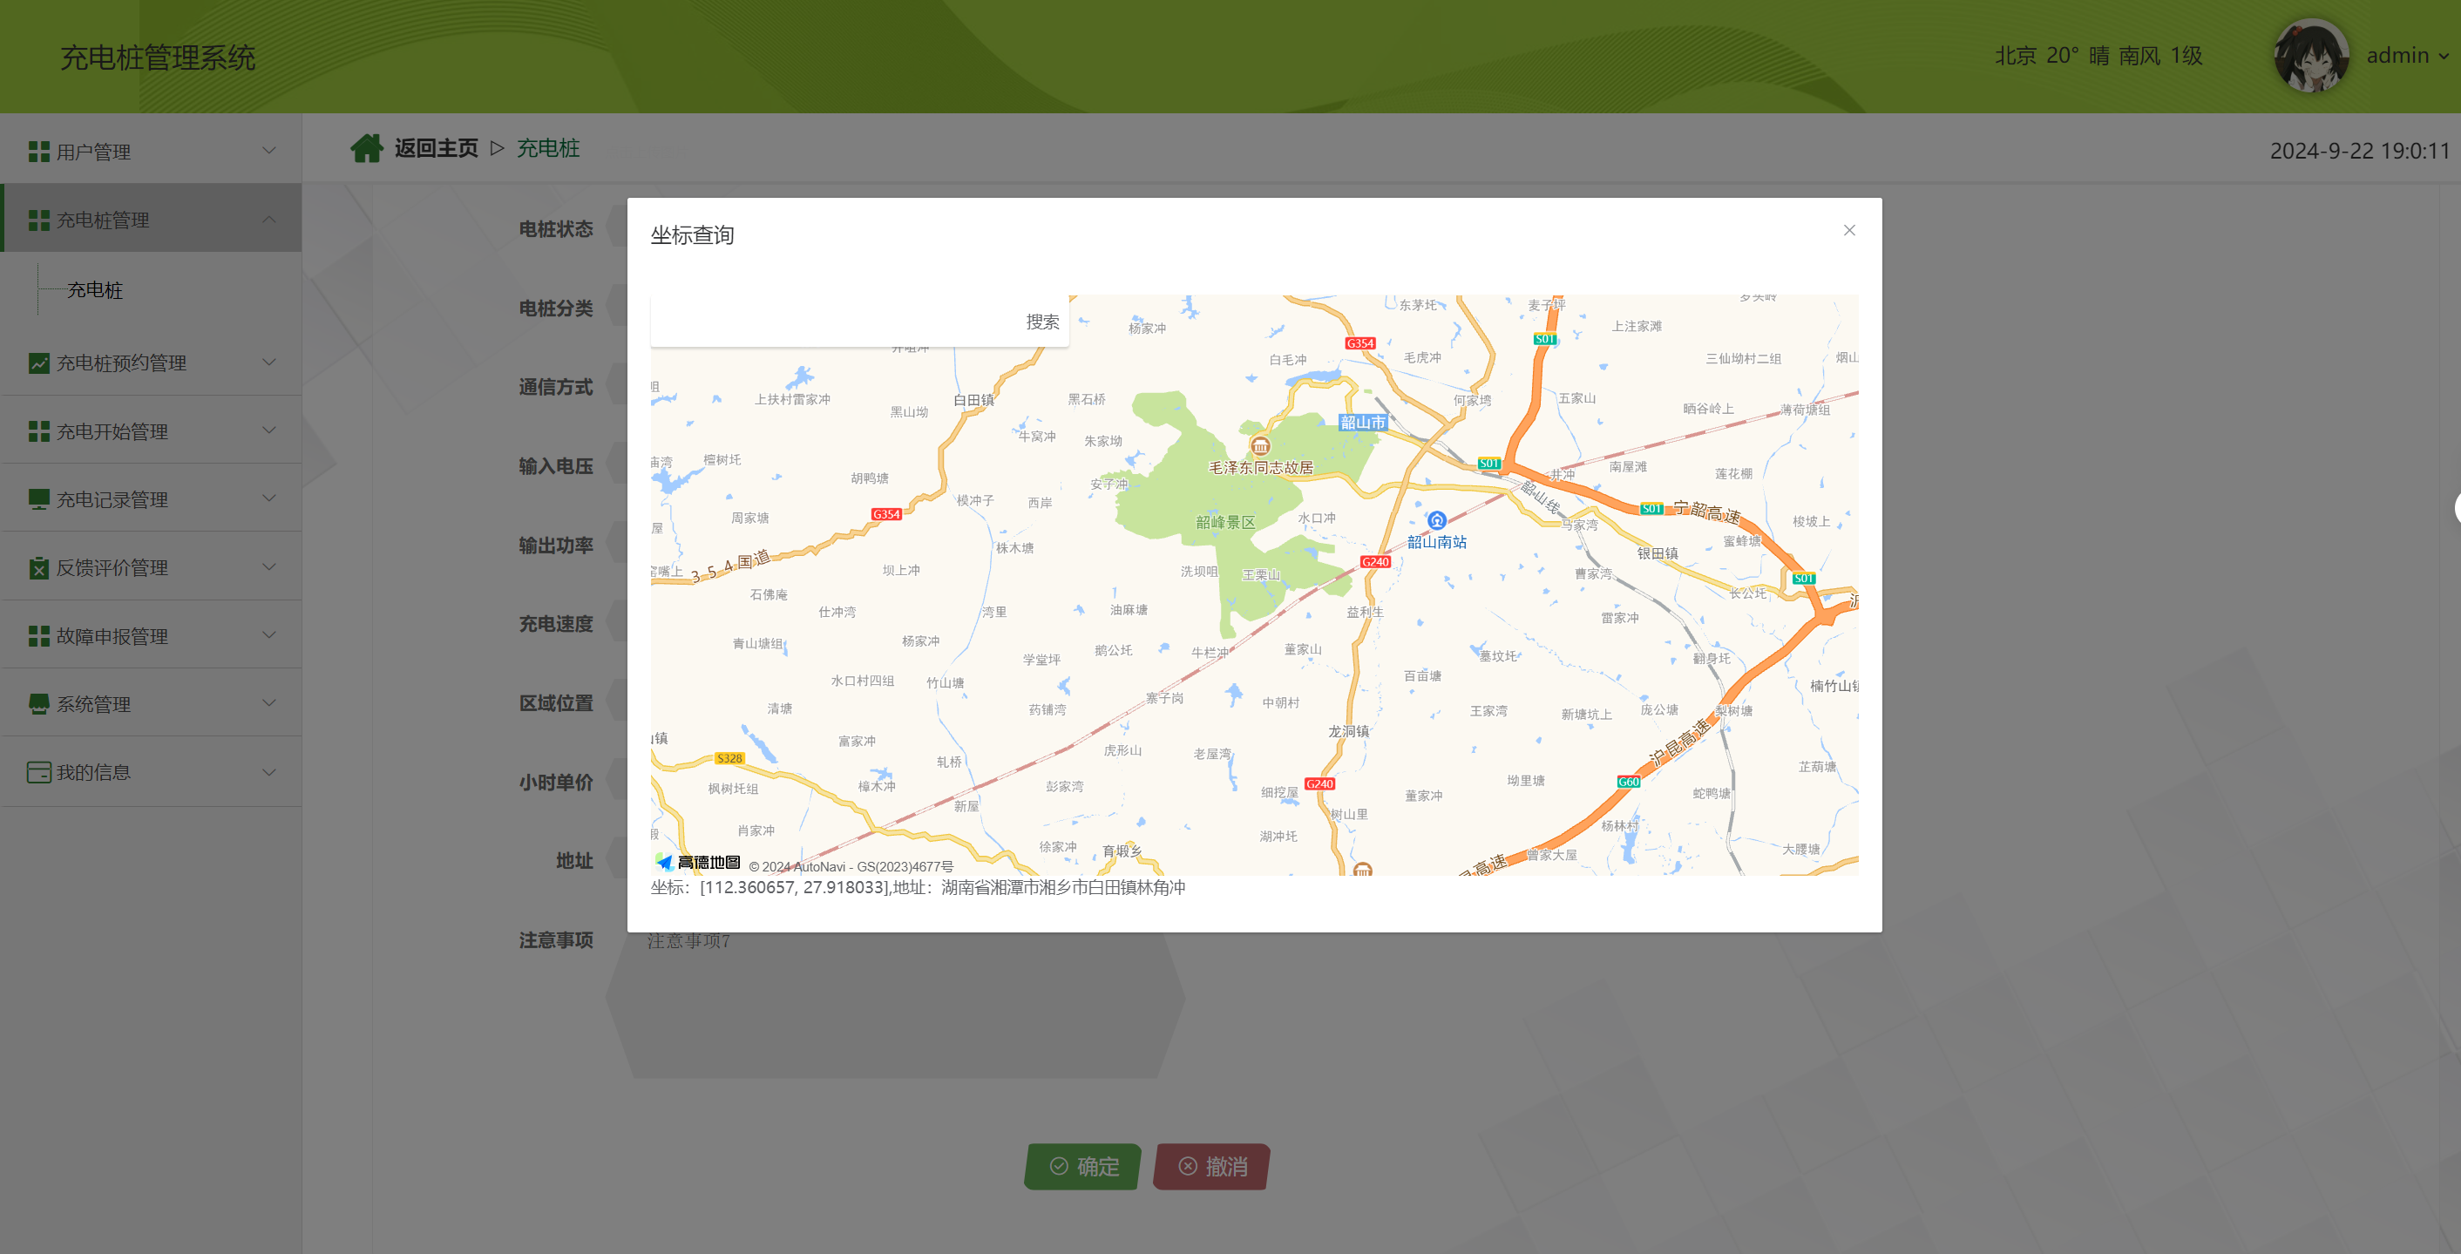Expand the 系统管理 chevron

(x=269, y=703)
